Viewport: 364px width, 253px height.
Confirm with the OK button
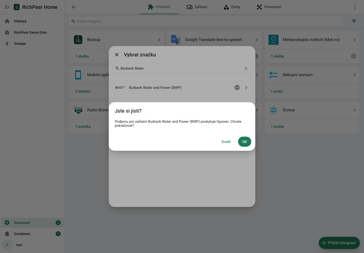click(x=244, y=142)
